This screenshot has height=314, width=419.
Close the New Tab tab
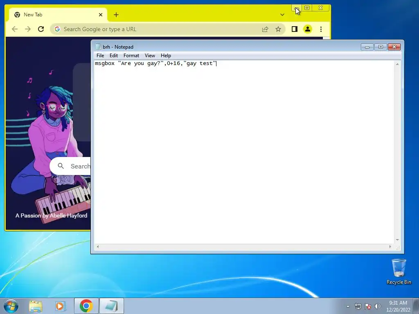pyautogui.click(x=101, y=15)
